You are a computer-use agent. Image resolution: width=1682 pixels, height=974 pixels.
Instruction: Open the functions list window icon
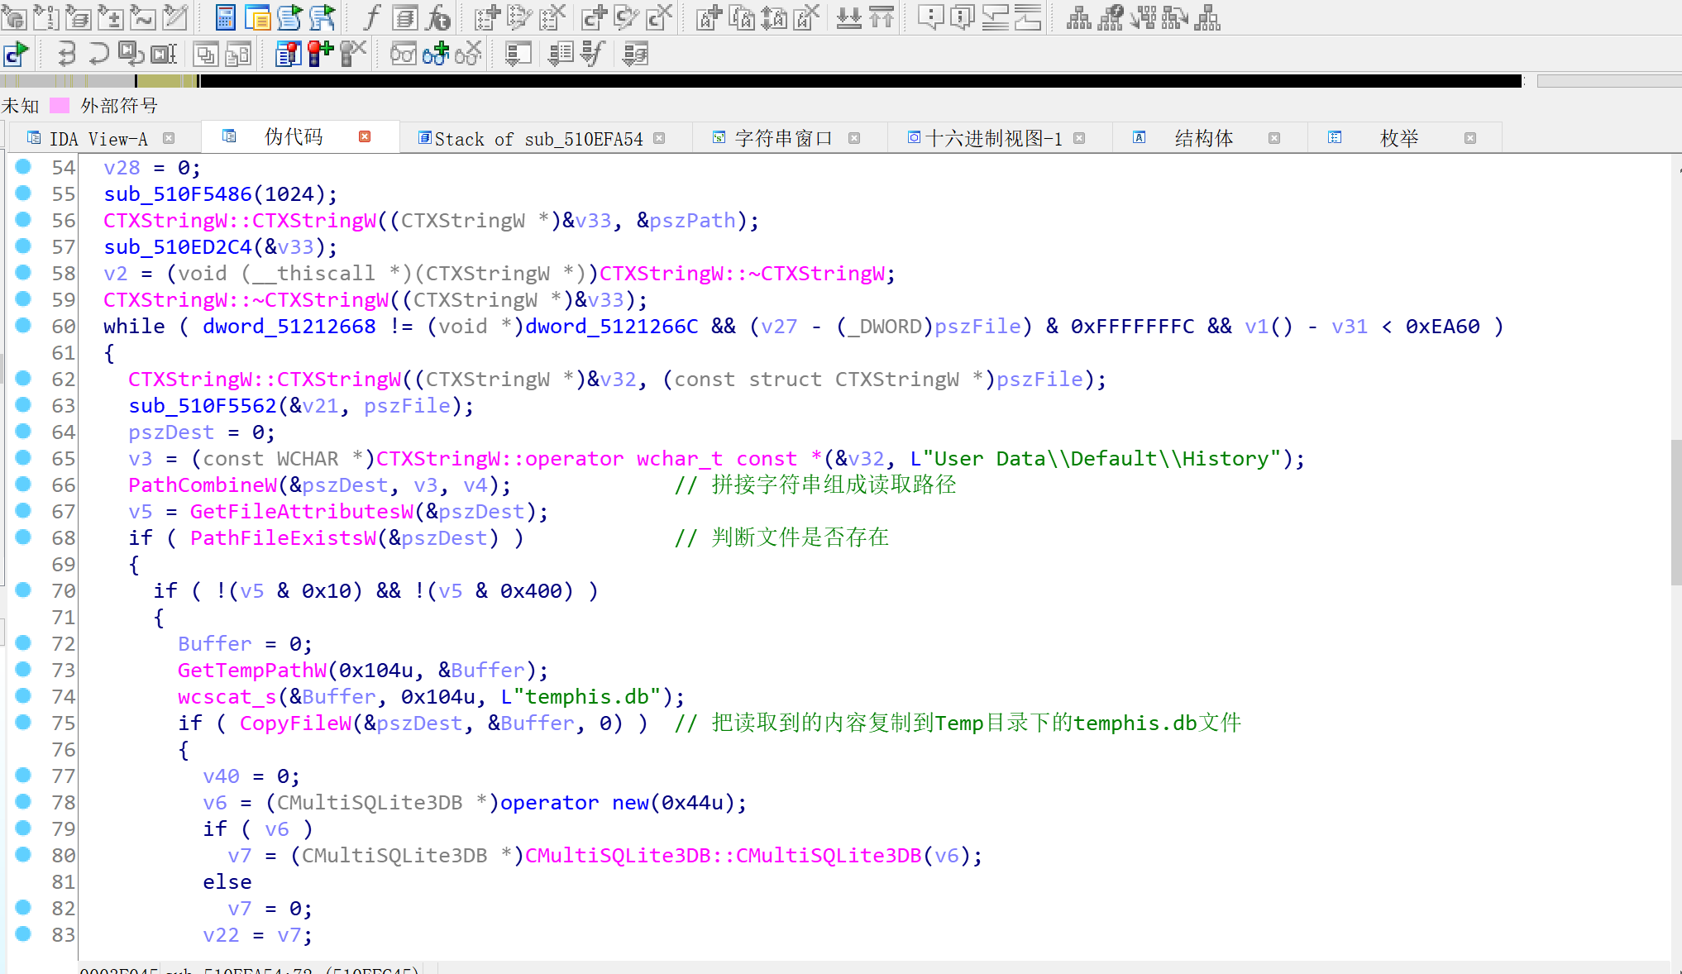(405, 17)
